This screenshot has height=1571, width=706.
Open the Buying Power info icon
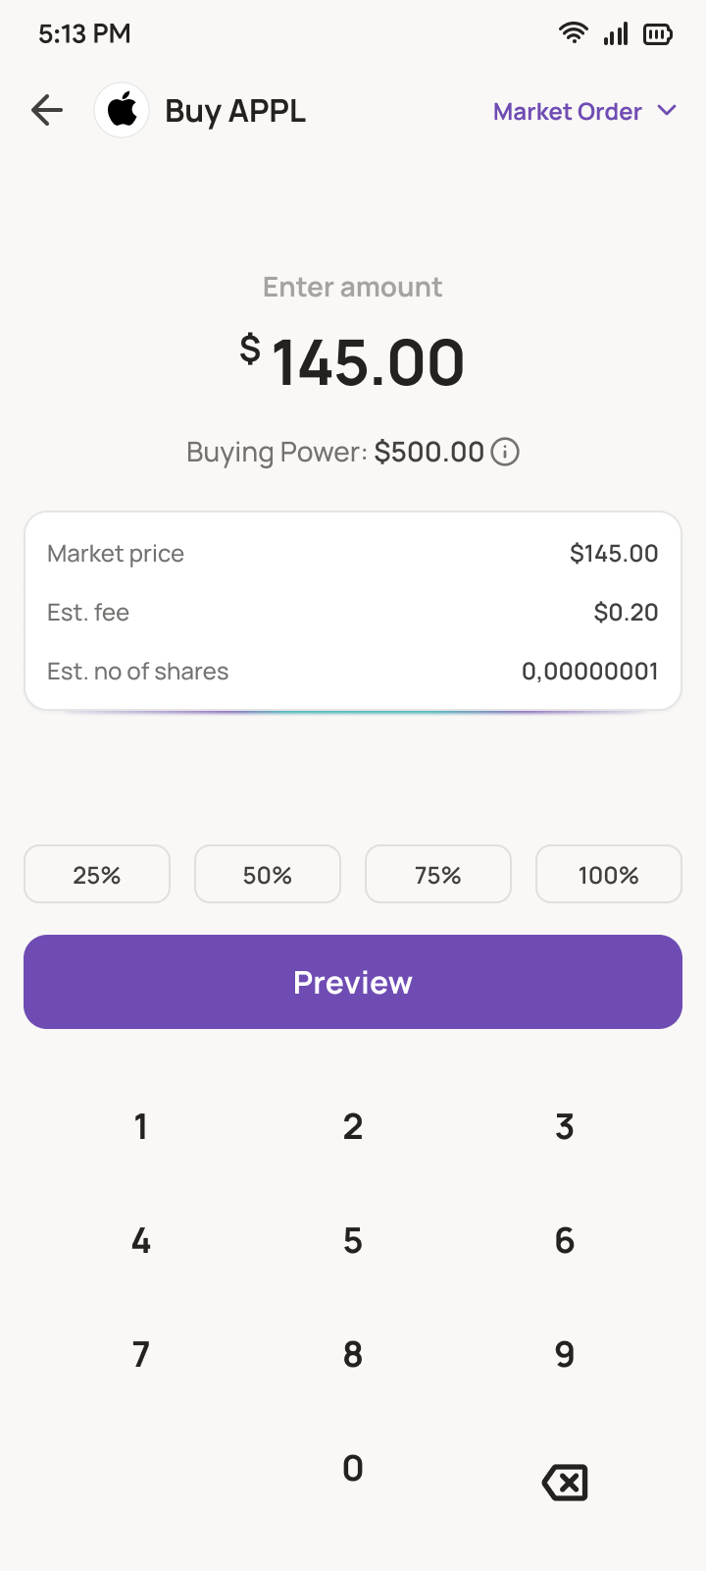click(x=505, y=453)
